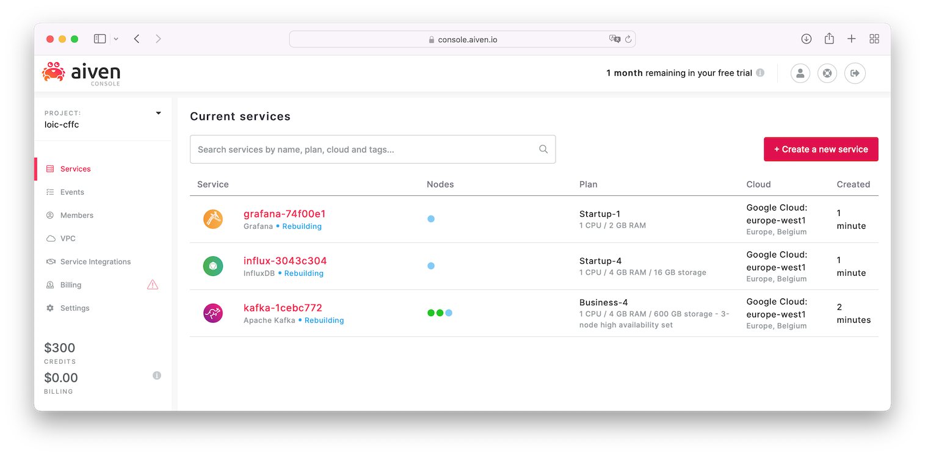Click Create a new service button
This screenshot has width=925, height=456.
click(821, 149)
